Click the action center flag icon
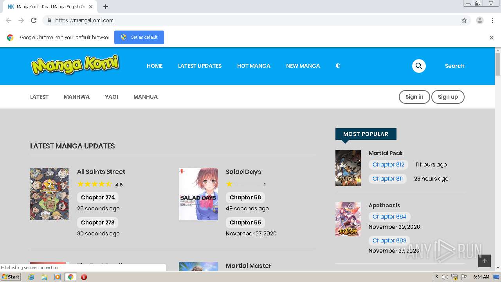Image resolution: width=501 pixels, height=282 pixels. [x=464, y=277]
